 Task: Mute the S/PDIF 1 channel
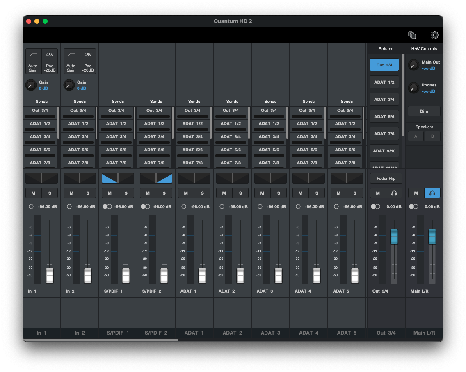(x=110, y=193)
